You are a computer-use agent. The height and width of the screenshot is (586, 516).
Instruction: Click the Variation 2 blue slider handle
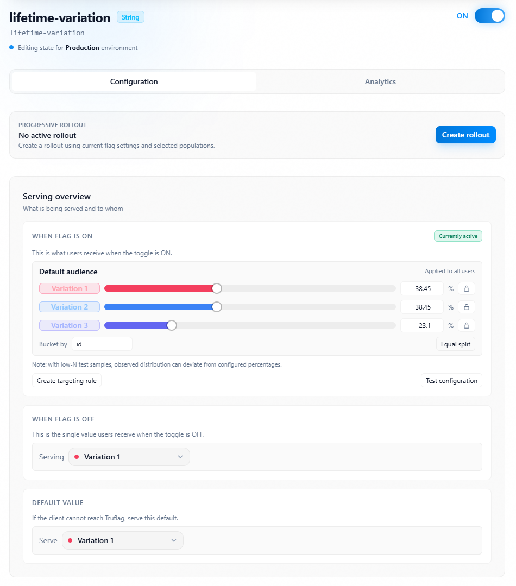[x=217, y=307]
